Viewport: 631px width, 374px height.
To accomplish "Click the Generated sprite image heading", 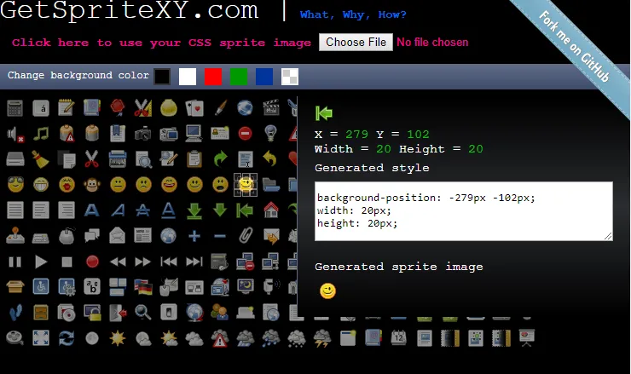I will (399, 267).
